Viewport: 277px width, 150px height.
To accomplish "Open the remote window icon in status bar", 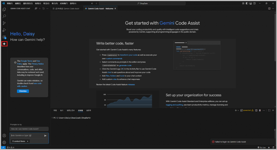I will (3, 147).
